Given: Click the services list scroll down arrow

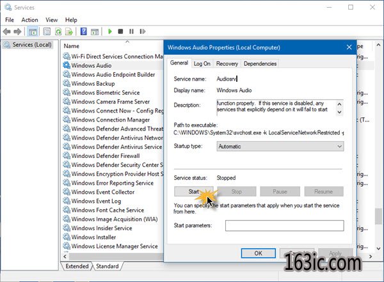Looking at the screenshot, I should (x=378, y=249).
